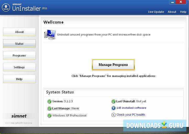
Task: Open the Settings sidebar section
Action: click(19, 67)
